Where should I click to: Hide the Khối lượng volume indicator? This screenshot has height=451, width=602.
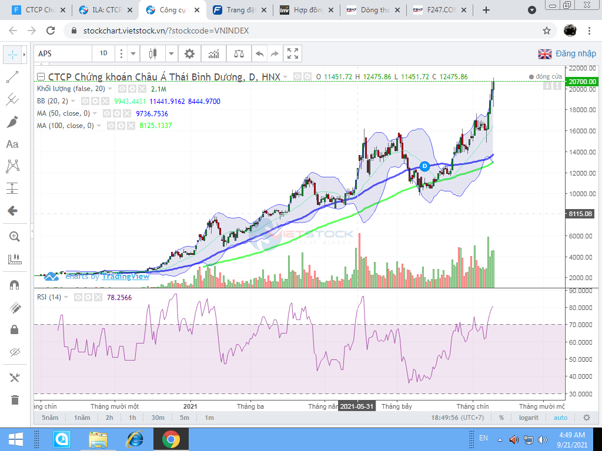[x=122, y=89]
